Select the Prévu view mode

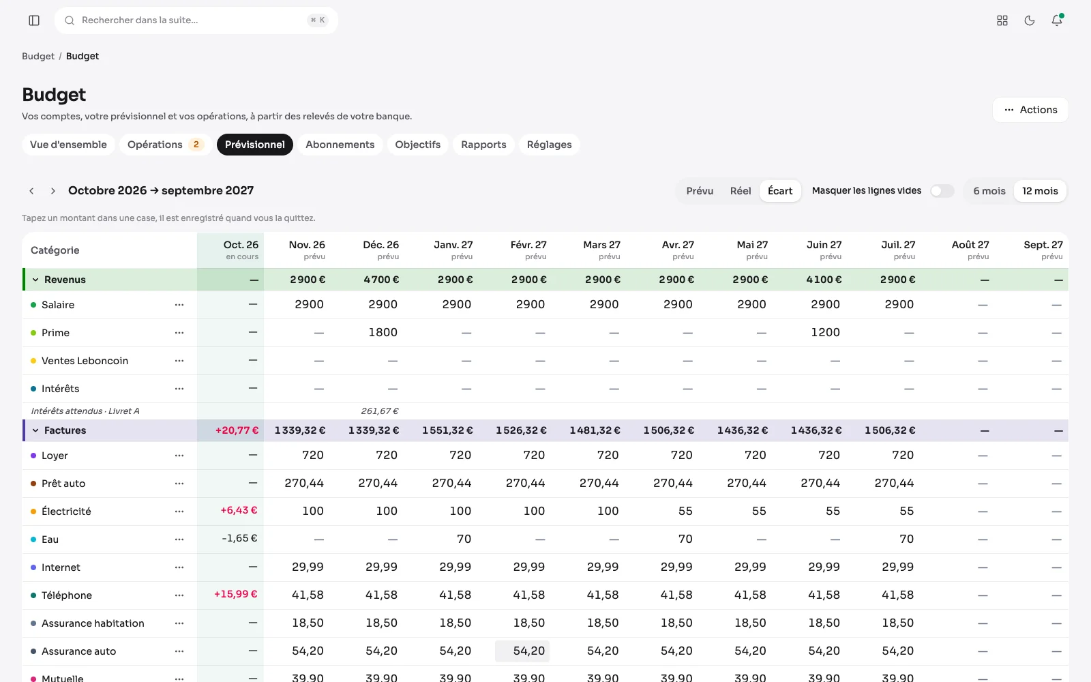pyautogui.click(x=700, y=191)
